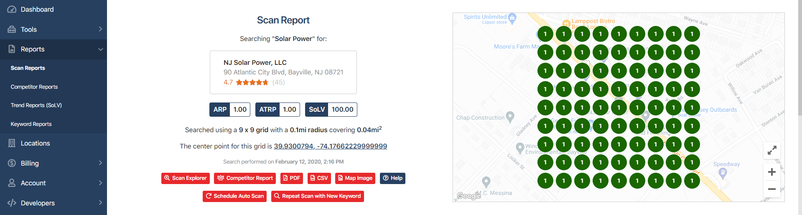Open the grid center coordinates link
Image resolution: width=802 pixels, height=215 pixels.
click(330, 146)
